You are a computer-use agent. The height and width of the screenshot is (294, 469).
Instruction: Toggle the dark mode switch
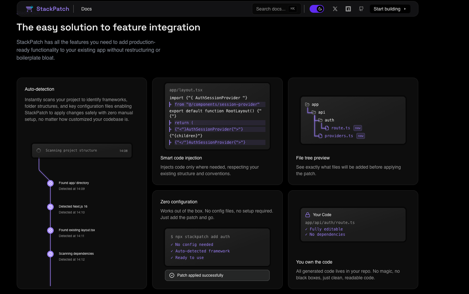[x=317, y=9]
